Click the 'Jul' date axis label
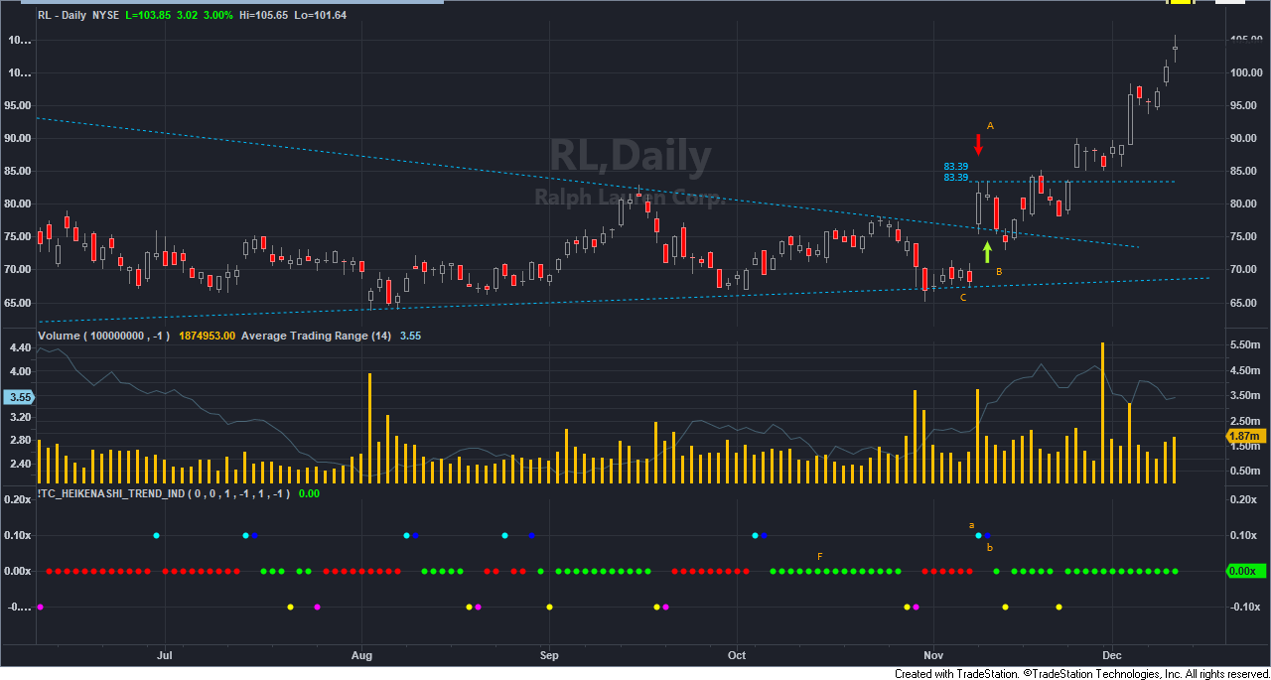 click(165, 655)
